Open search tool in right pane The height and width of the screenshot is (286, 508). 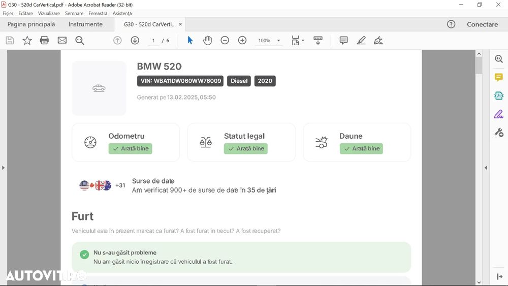point(499,59)
